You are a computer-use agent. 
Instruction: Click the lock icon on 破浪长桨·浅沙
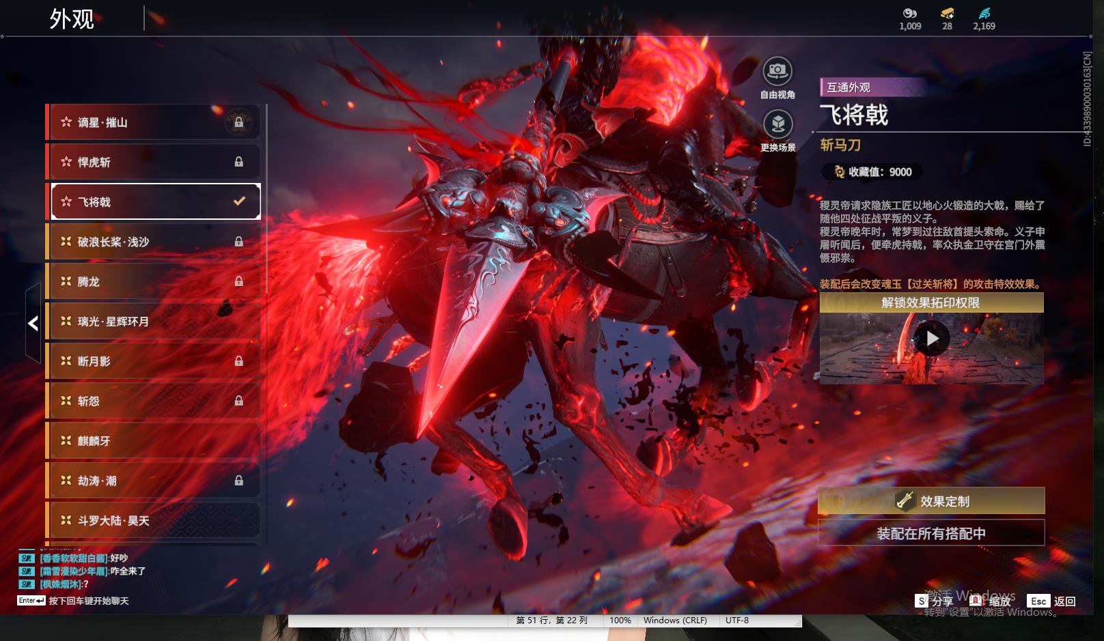point(239,242)
